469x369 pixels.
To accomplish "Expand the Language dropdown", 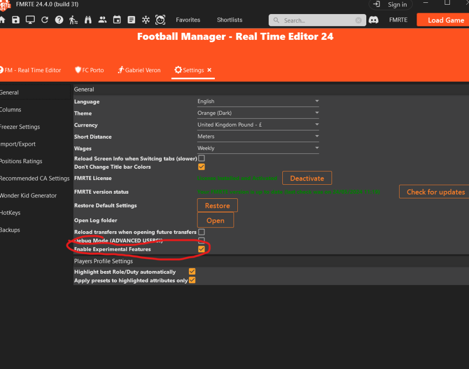I will (x=258, y=101).
